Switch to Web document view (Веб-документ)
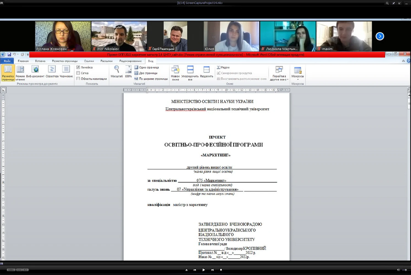 [35, 71]
